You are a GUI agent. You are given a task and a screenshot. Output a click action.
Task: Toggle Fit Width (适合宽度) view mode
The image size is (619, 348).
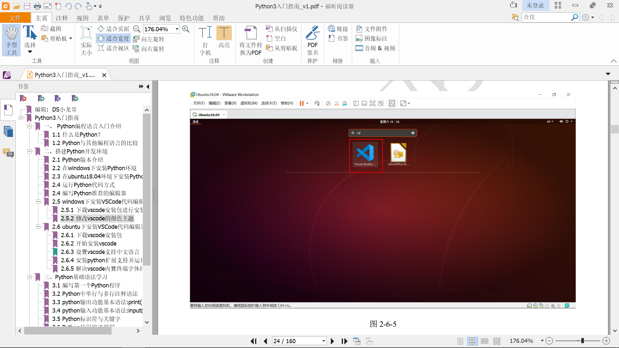113,38
